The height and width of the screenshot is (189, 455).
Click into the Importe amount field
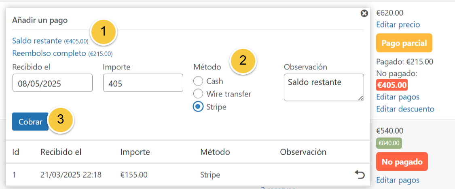point(143,83)
